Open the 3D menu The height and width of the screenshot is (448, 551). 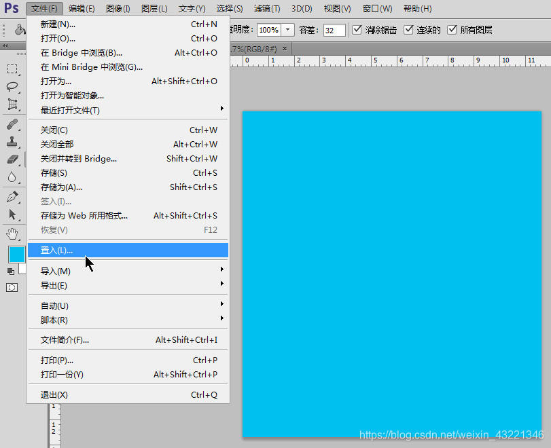coord(302,8)
